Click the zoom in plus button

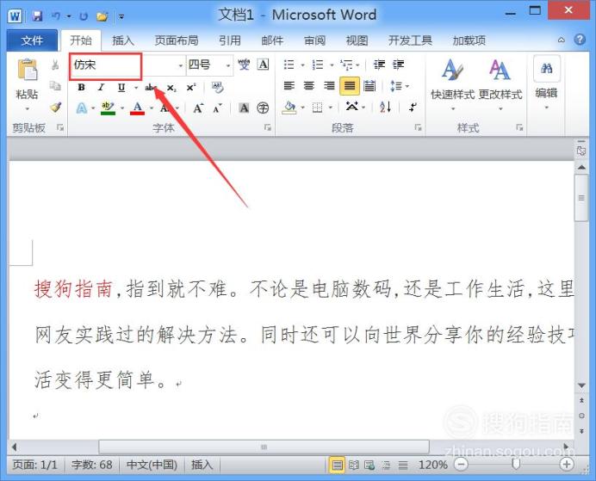(567, 464)
